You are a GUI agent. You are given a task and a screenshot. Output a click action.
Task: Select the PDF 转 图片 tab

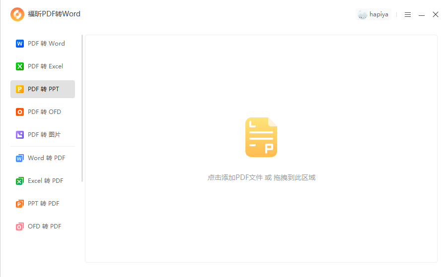pyautogui.click(x=43, y=134)
